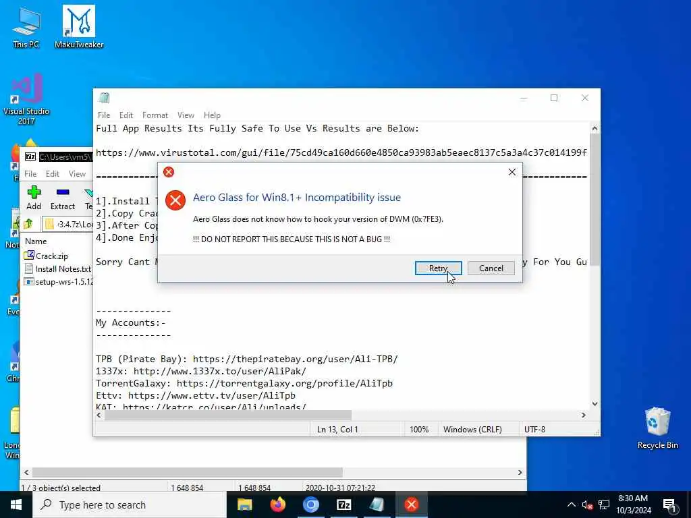Screen dimensions: 691x518
Task: Open Firefox from taskbar
Action: (x=277, y=505)
